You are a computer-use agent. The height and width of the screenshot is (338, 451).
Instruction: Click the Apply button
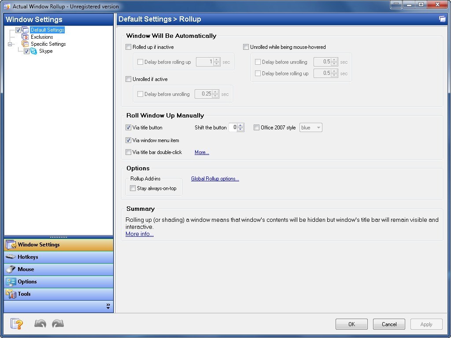(426, 324)
